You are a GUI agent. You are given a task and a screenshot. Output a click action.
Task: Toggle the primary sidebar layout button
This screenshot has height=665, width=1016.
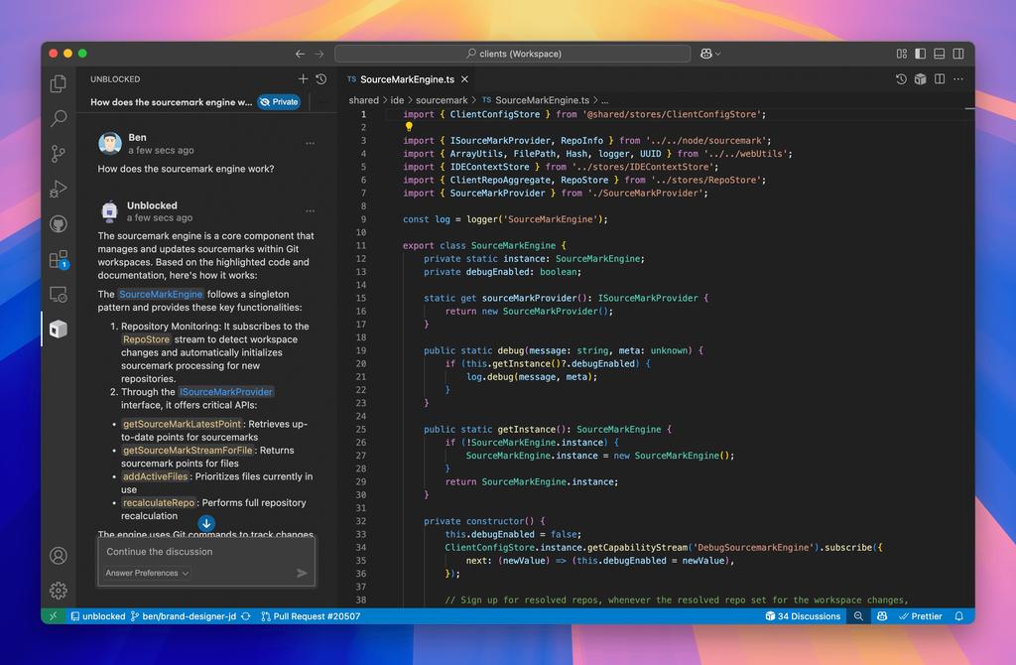[920, 54]
